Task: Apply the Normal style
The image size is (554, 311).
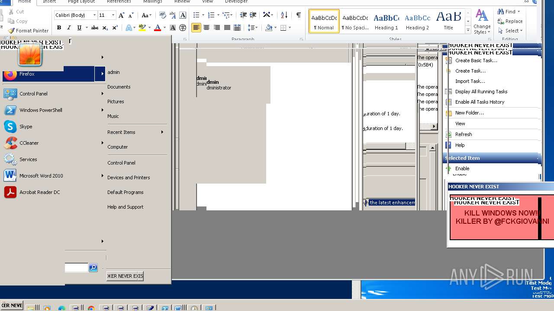Action: coord(324,22)
